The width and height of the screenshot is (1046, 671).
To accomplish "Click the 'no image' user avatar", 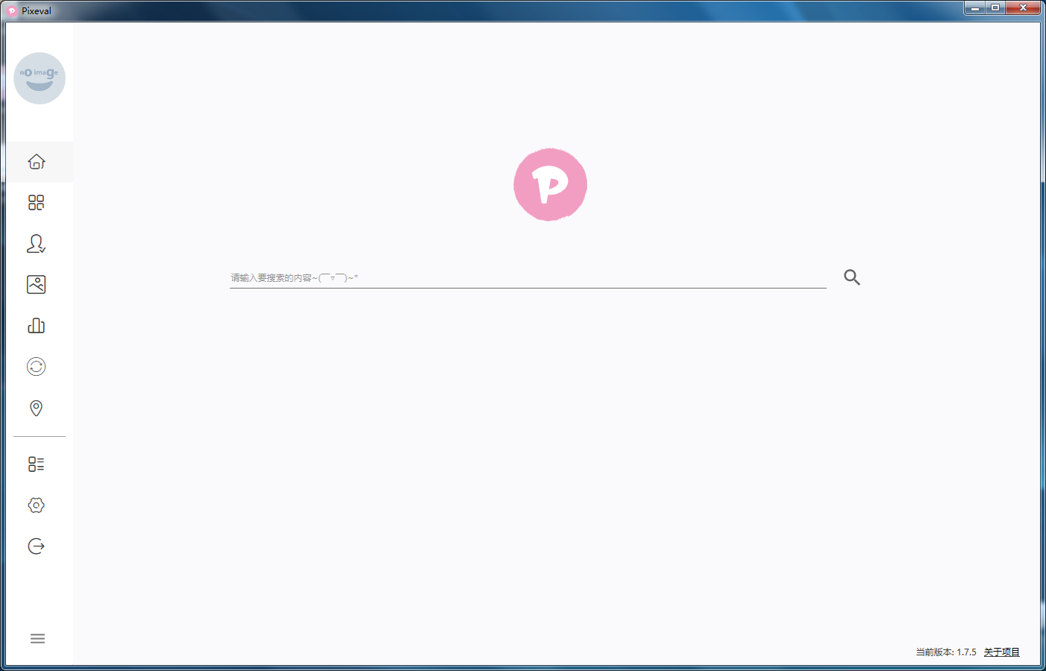I will point(40,78).
